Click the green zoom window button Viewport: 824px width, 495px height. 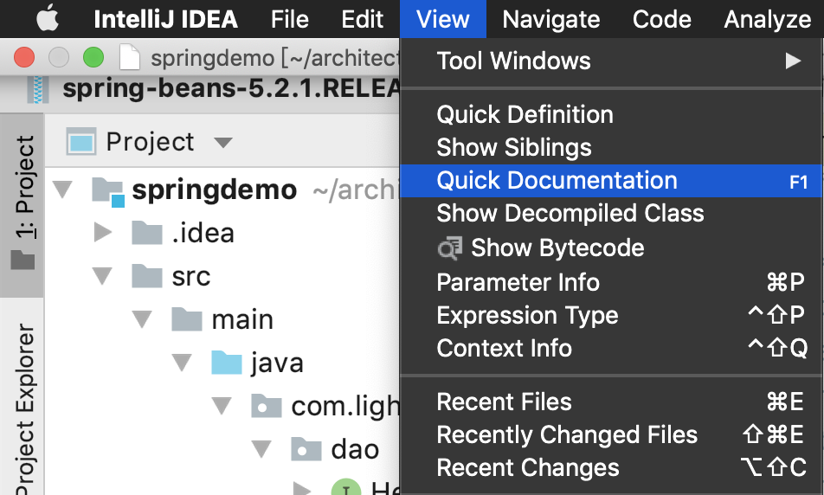[x=93, y=57]
